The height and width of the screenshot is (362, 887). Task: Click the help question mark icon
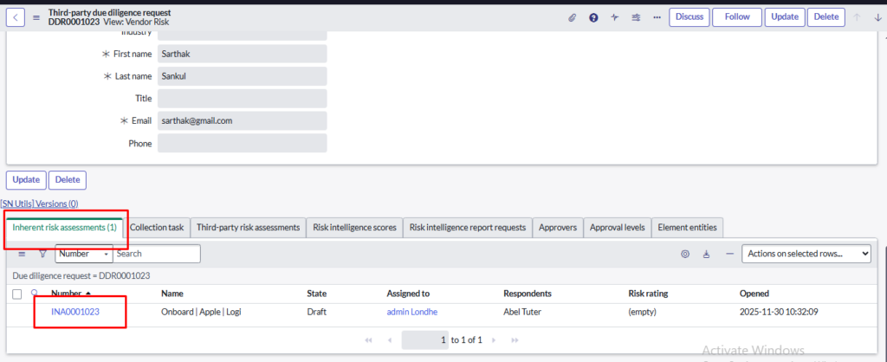point(593,17)
